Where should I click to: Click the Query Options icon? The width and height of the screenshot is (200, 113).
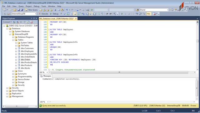click(72, 14)
